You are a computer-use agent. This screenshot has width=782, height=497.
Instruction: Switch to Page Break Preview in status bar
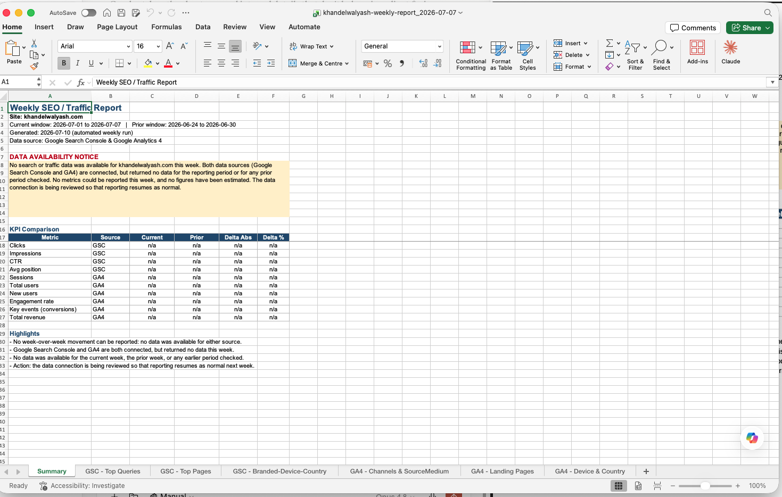point(657,486)
